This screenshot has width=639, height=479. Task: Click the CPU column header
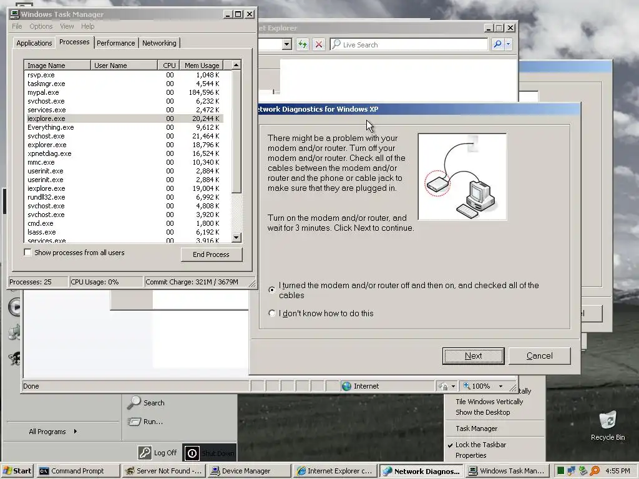168,65
